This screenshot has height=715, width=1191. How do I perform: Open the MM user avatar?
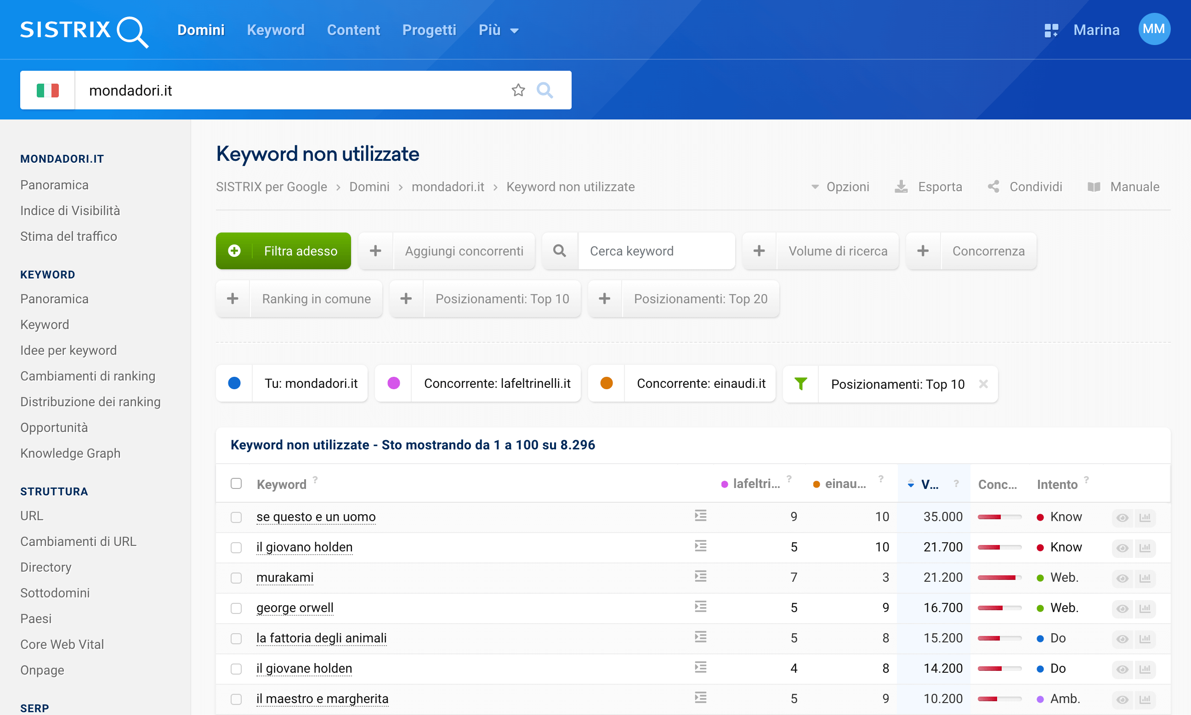click(1154, 29)
